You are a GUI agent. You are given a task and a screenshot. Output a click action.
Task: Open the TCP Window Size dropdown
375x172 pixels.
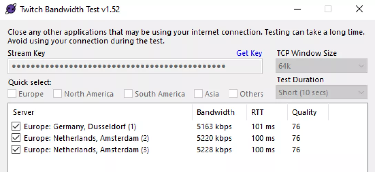tap(321, 66)
